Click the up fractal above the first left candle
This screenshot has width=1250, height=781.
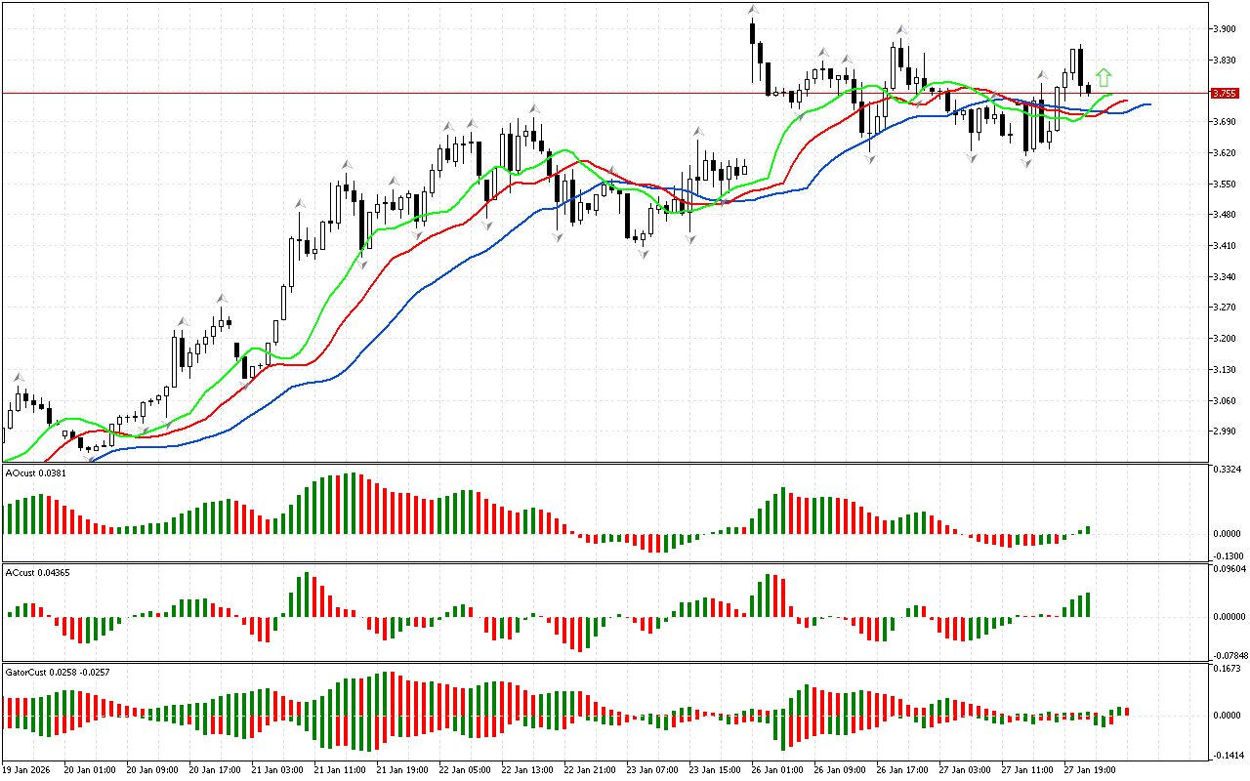click(x=18, y=376)
